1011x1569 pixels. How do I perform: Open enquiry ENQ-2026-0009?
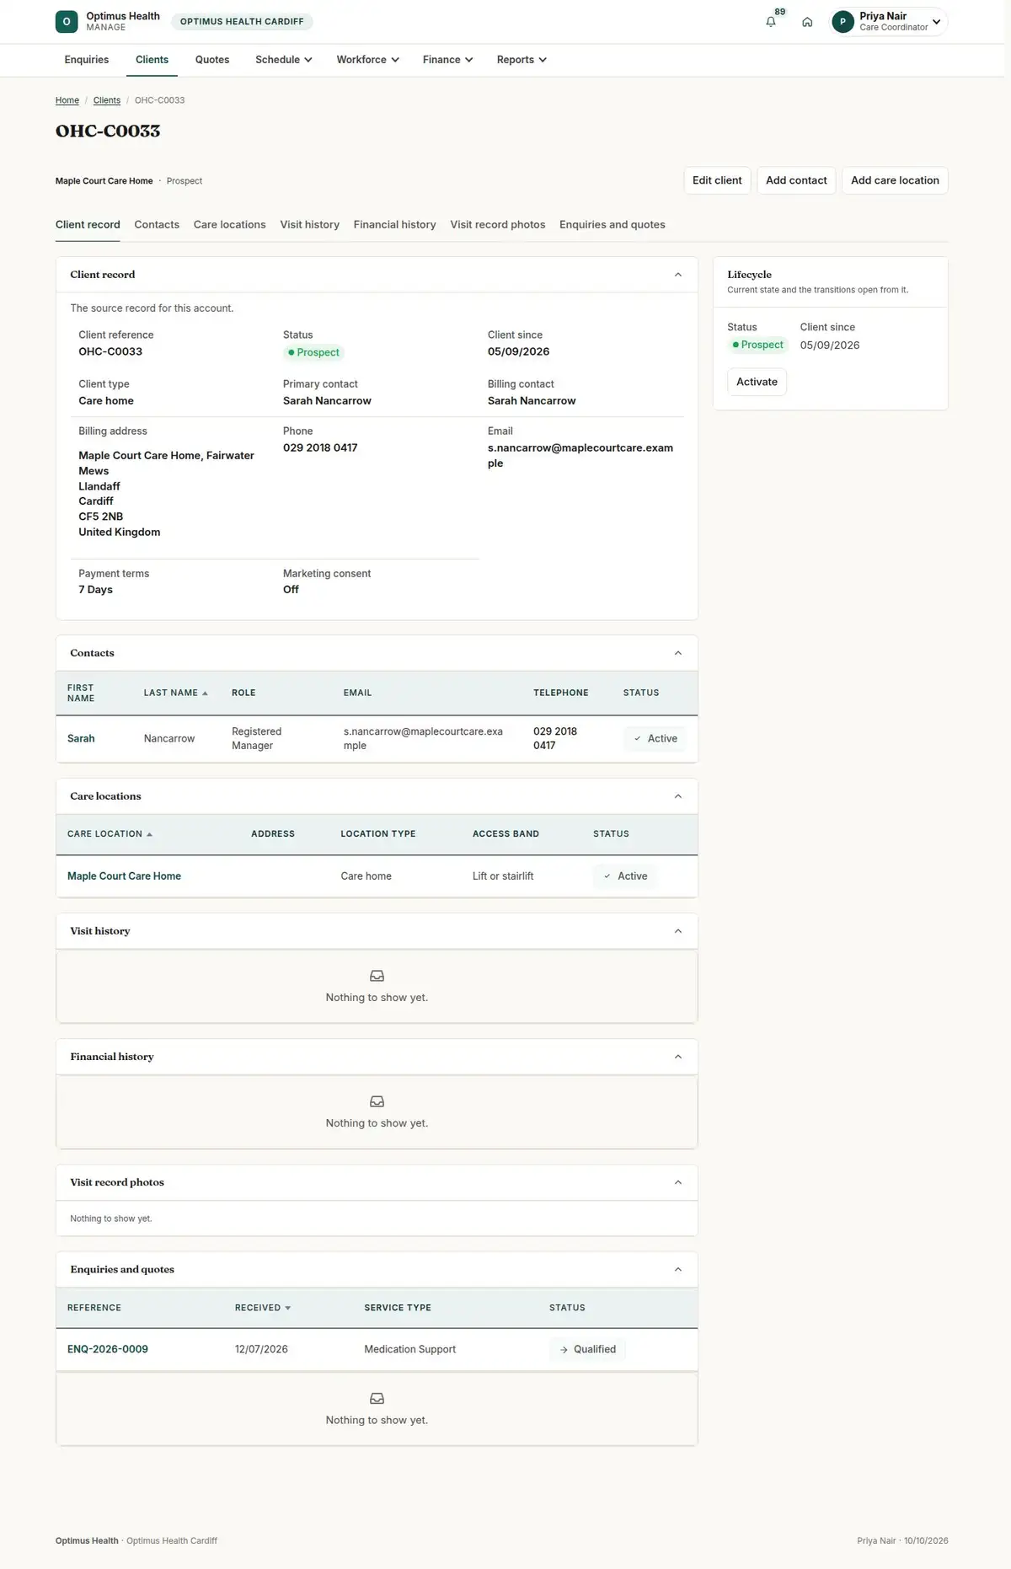click(x=108, y=1349)
